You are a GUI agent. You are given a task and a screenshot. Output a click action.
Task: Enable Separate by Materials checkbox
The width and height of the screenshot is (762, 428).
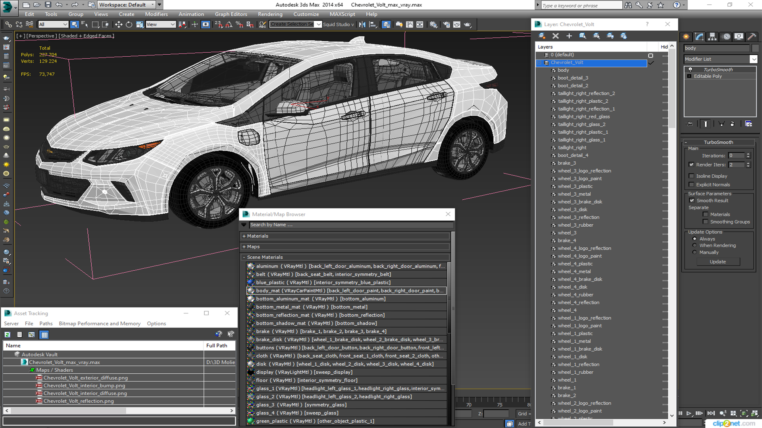(705, 214)
